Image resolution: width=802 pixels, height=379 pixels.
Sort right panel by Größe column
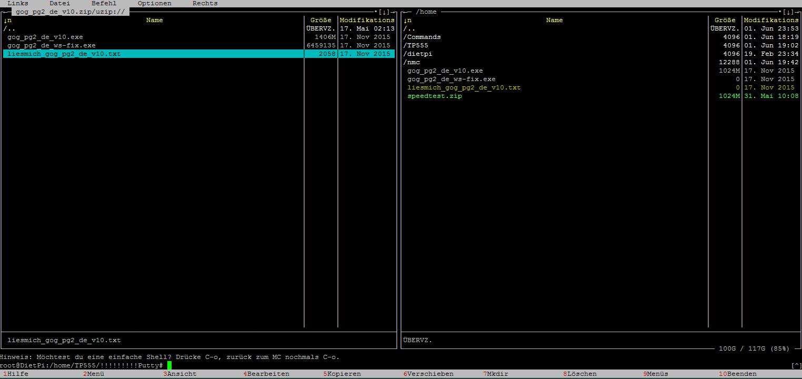pyautogui.click(x=725, y=20)
